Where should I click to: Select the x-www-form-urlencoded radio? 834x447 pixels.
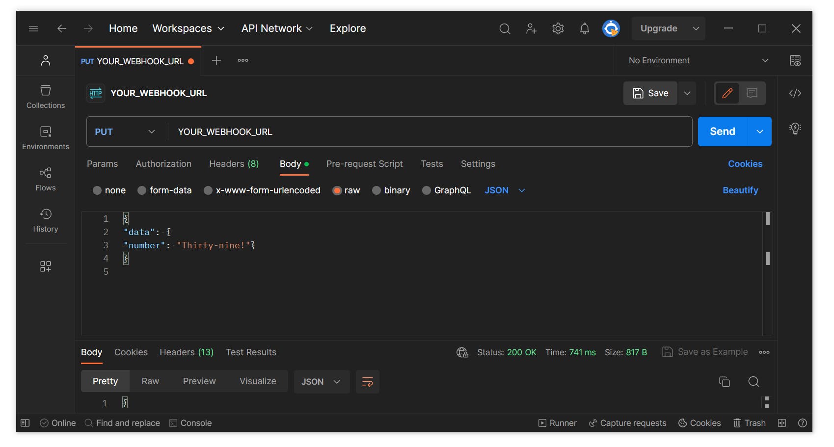coord(208,190)
